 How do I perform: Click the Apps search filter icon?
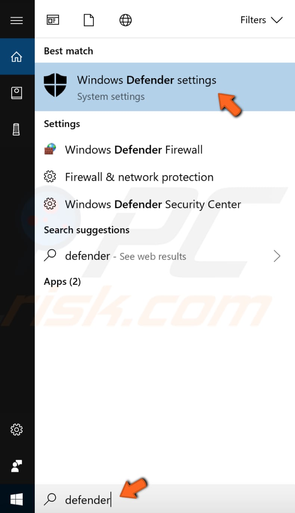53,20
